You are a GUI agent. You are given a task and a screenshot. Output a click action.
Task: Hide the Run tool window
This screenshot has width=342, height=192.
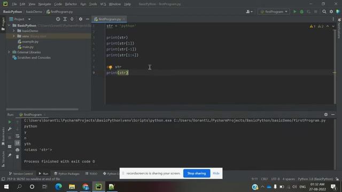coord(333,115)
